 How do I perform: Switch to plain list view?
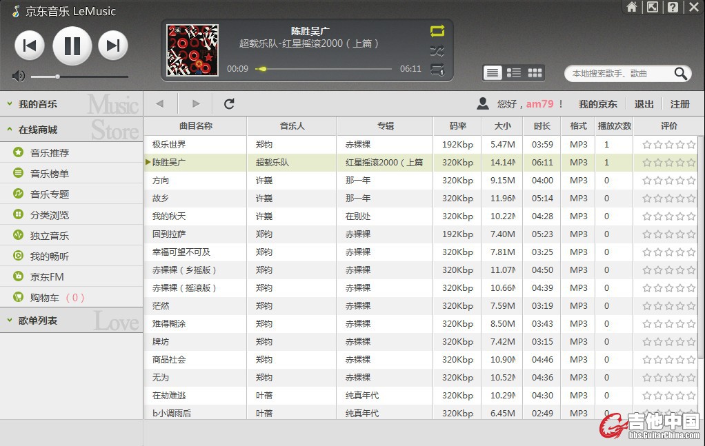493,73
